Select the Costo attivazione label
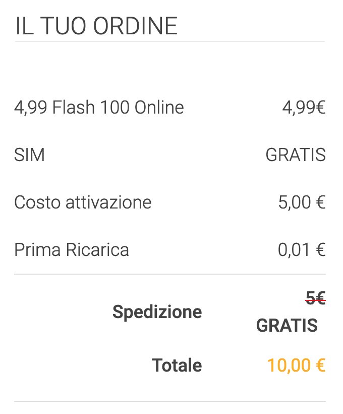343x414 pixels. 83,202
